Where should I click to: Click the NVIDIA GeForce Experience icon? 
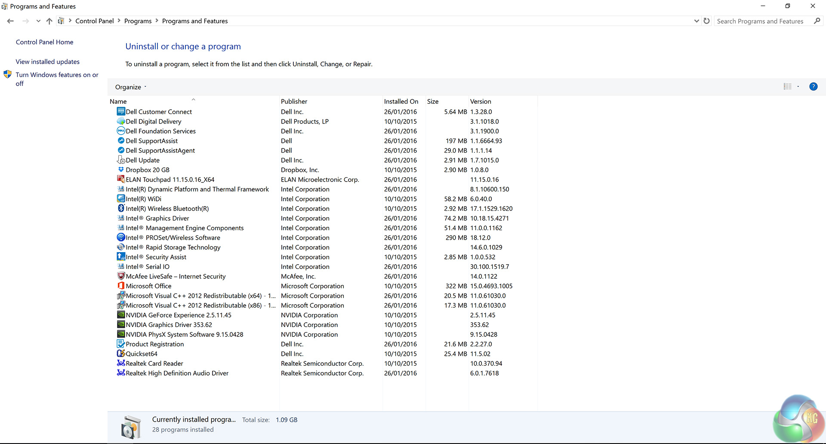[x=121, y=315]
